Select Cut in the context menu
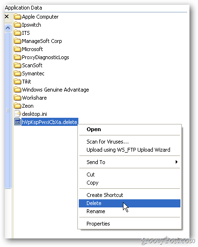 130,175
